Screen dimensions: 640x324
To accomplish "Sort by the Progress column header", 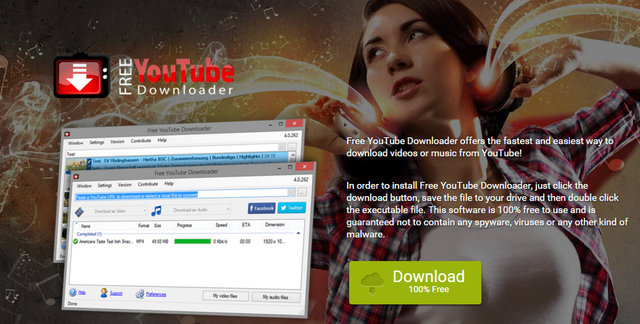I will pyautogui.click(x=184, y=225).
